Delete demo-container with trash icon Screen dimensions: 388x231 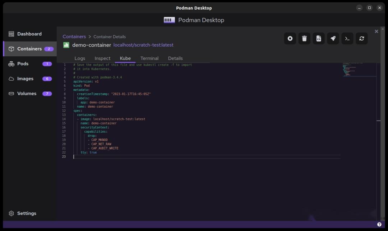click(304, 38)
